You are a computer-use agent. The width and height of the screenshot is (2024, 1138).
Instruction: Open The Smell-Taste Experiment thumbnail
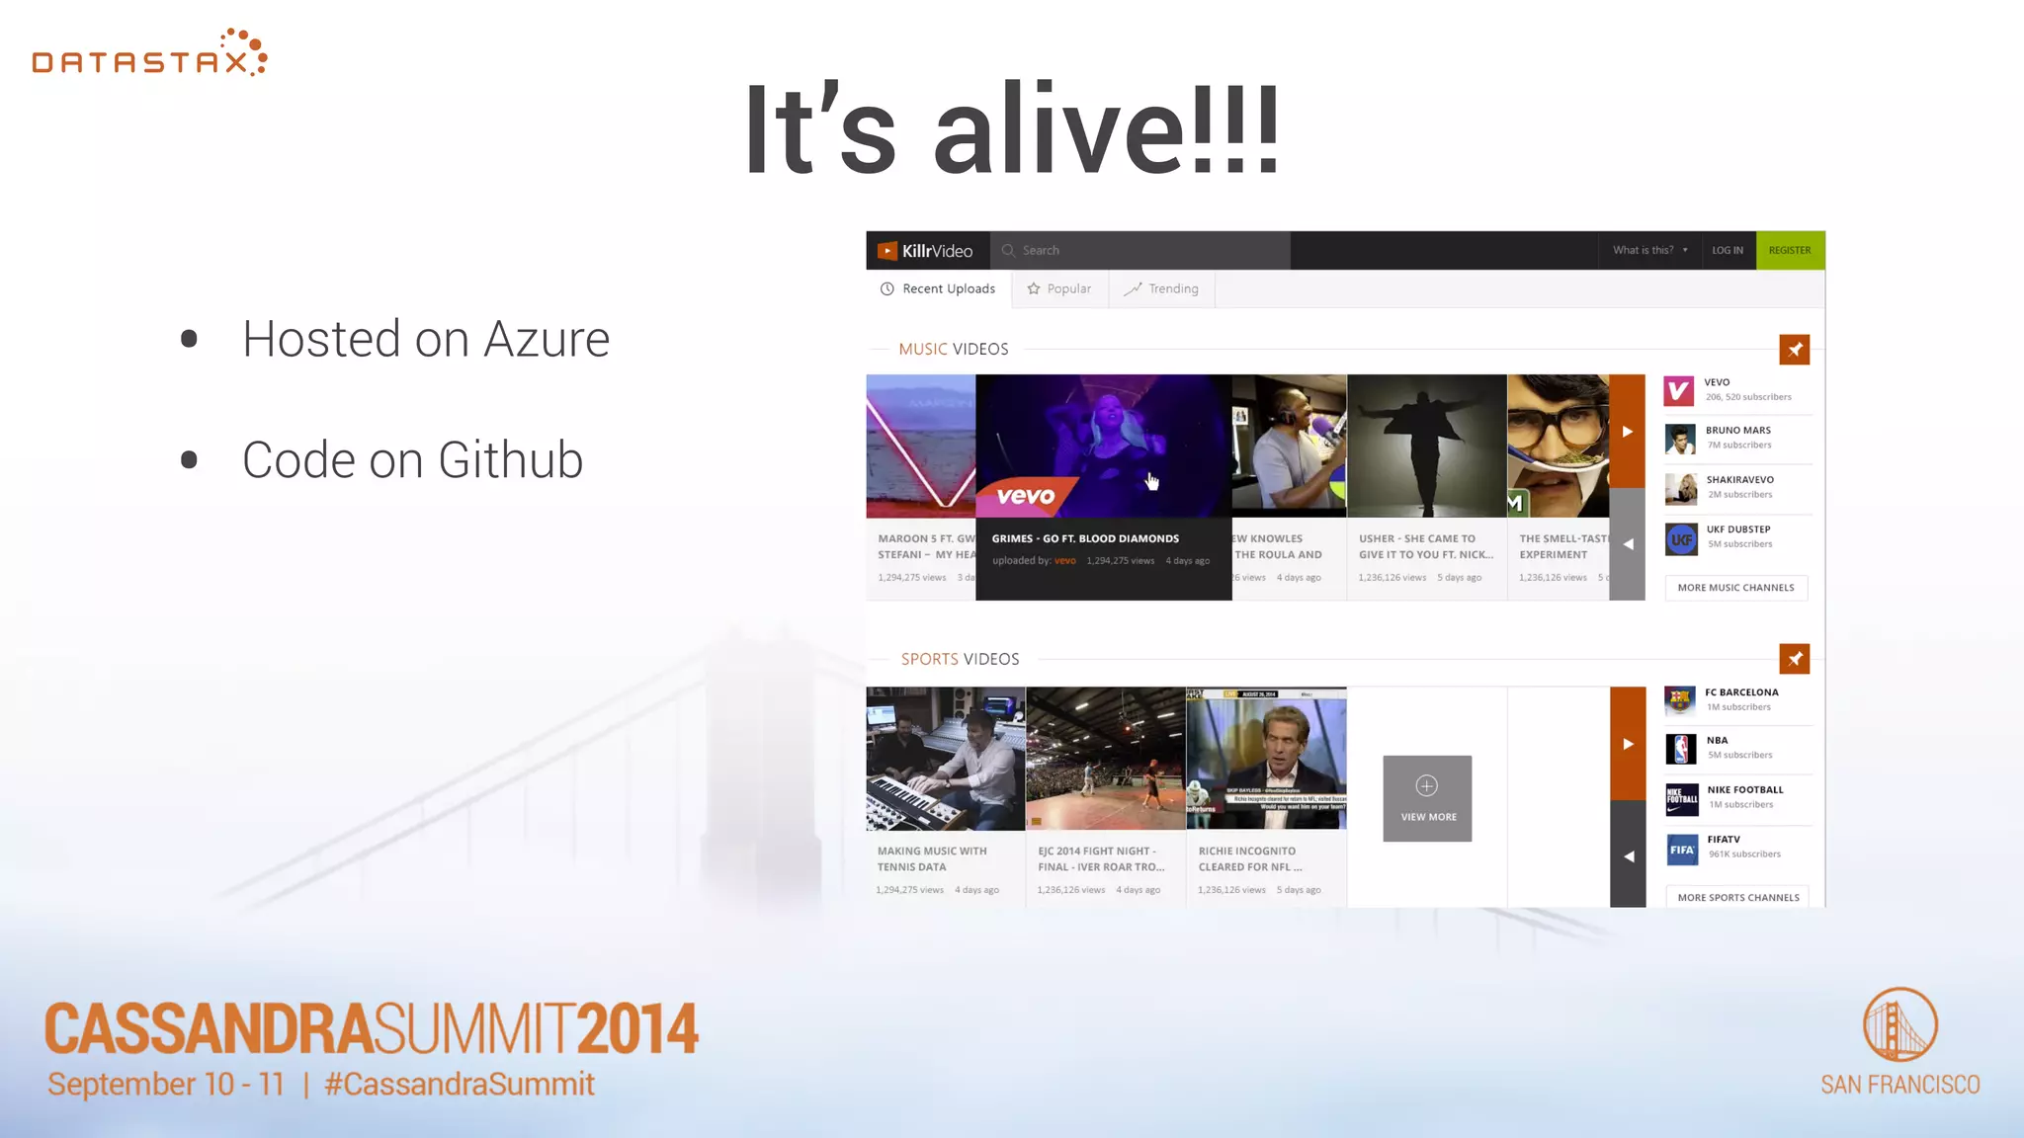[x=1559, y=446]
